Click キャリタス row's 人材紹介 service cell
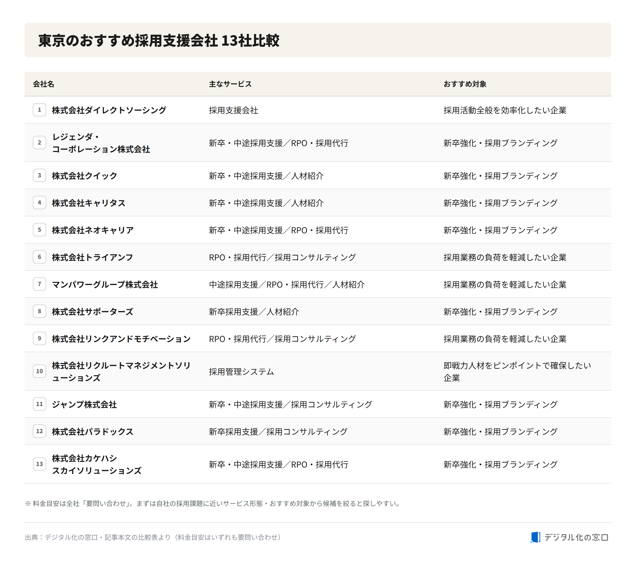This screenshot has width=636, height=567. pyautogui.click(x=266, y=203)
